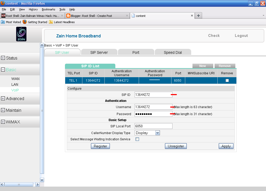The height and width of the screenshot is (191, 266).
Task: Switch to the SIP Server tab
Action: pos(99,52)
